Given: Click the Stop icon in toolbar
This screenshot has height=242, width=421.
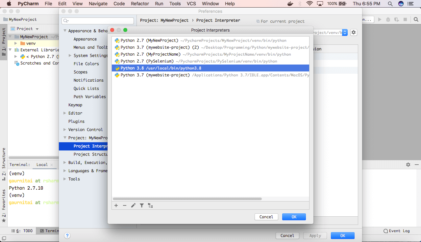Looking at the screenshot, I should coord(405,19).
